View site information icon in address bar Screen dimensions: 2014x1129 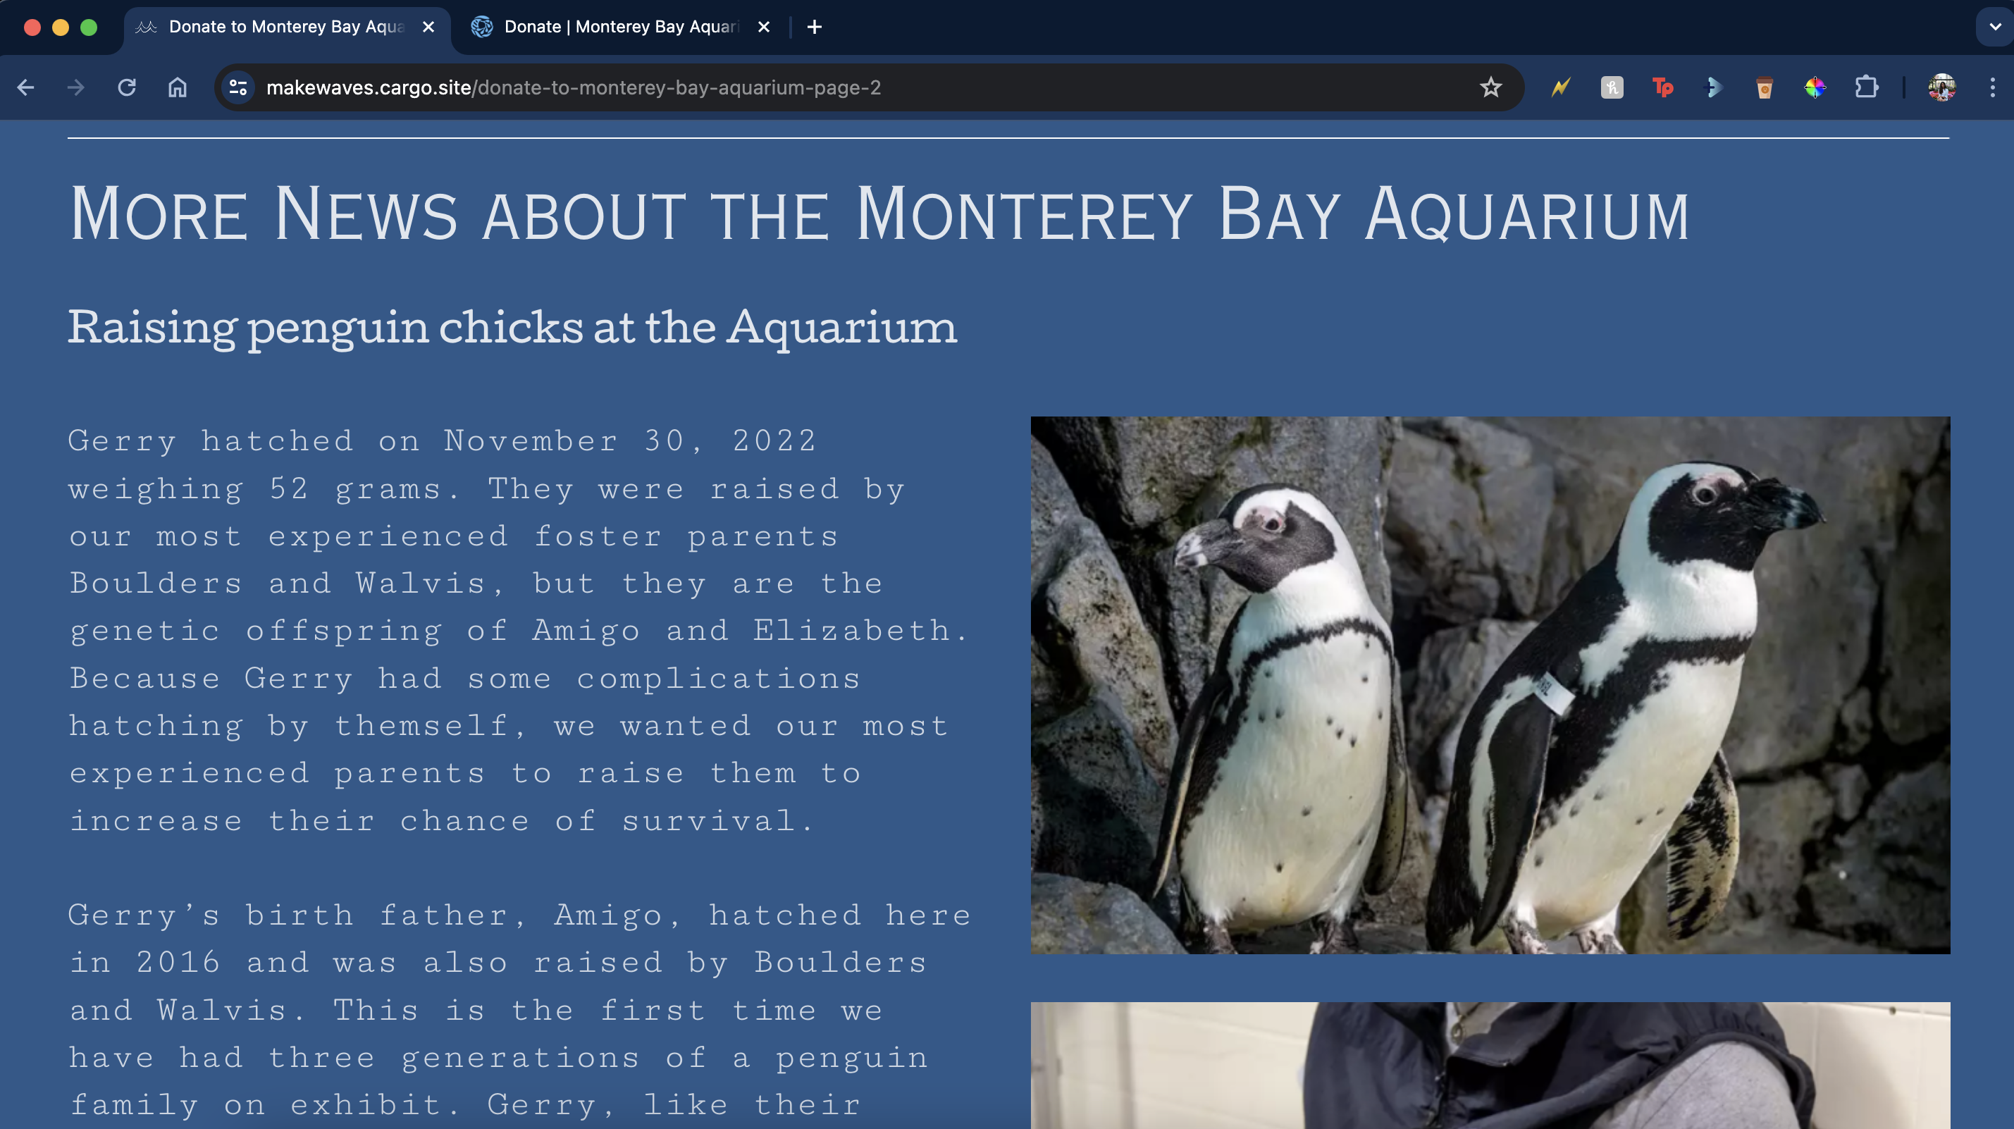coord(237,87)
